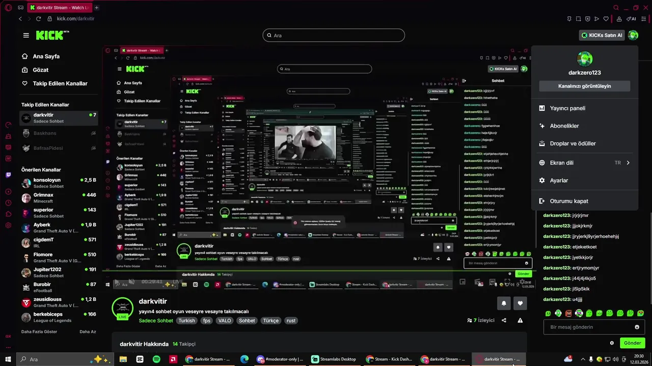Open Spotify from the taskbar
Viewport: 652px width, 366px height.
click(156, 359)
